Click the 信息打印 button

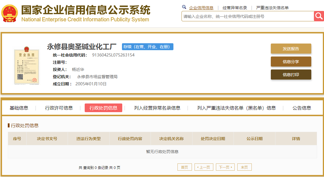(291, 75)
